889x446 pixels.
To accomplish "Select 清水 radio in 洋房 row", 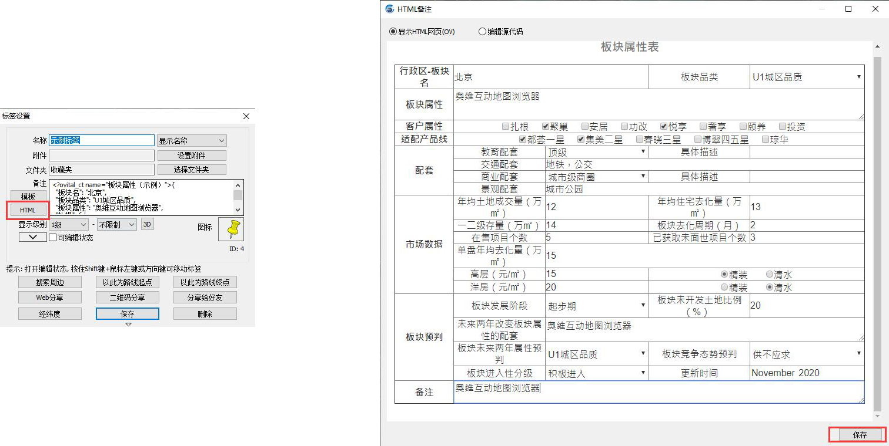I will [x=770, y=288].
